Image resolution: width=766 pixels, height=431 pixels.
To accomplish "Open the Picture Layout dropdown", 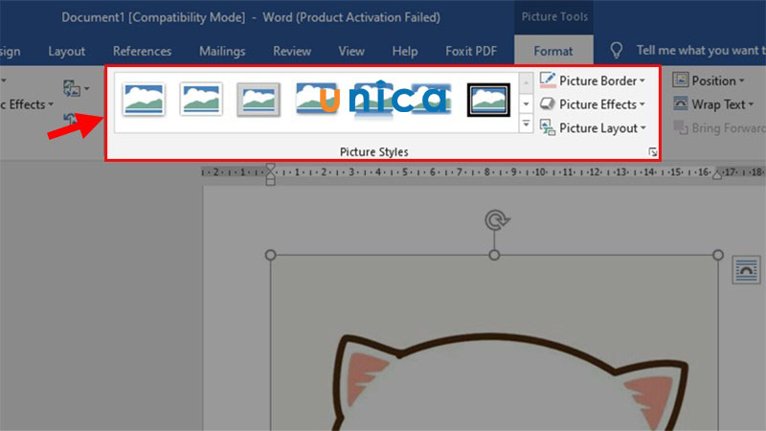I will click(x=602, y=128).
